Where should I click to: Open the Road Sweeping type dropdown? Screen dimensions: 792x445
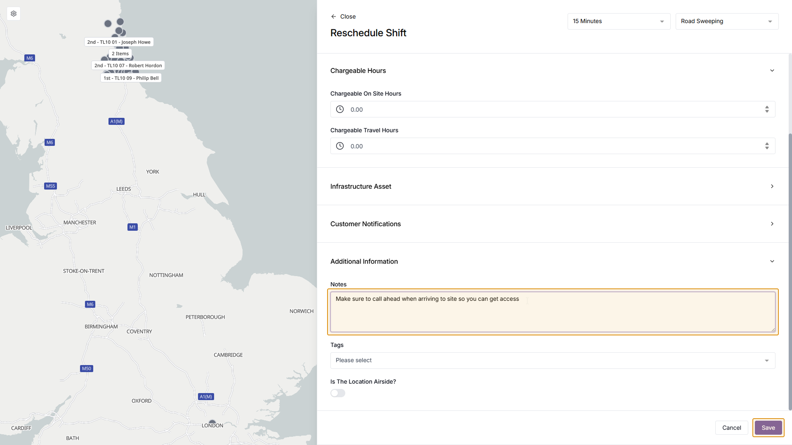727,21
